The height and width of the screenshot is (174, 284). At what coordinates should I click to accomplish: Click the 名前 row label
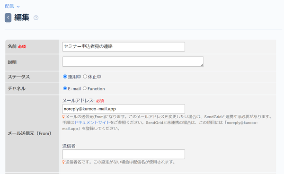point(12,46)
